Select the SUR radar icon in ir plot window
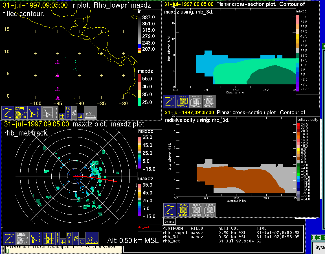This screenshot has width=325, height=254. (35, 113)
